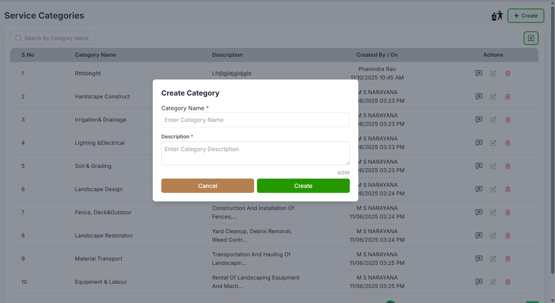Click the Lfdjlgjldjgldjgld description text
This screenshot has width=555, height=303.
(232, 73)
